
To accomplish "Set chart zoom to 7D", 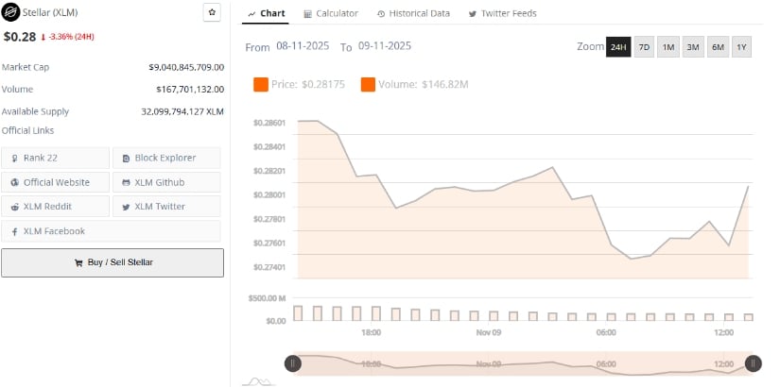I will (644, 47).
